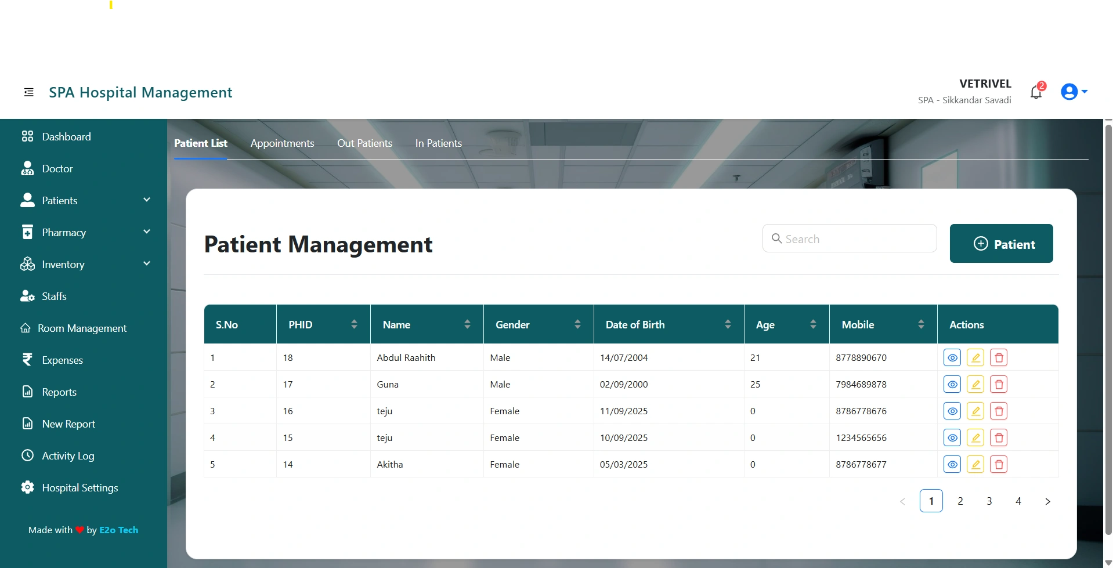Click the edit icon for patient Akitha
This screenshot has height=568, width=1113.
coord(975,465)
